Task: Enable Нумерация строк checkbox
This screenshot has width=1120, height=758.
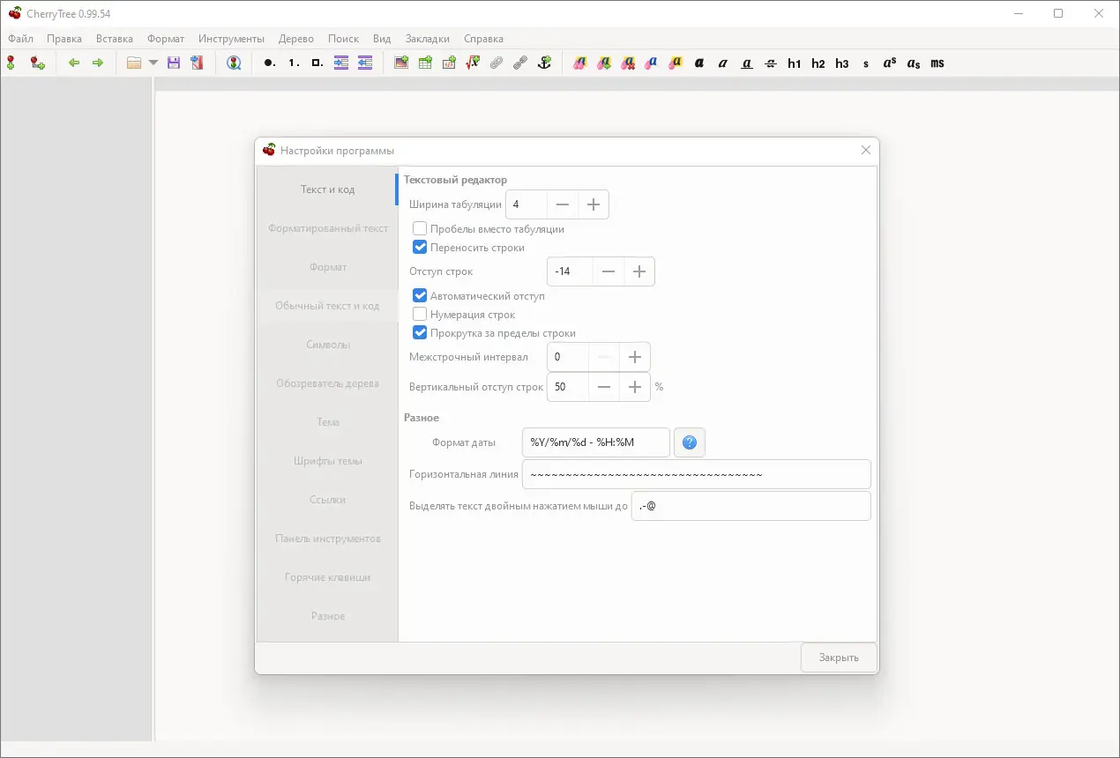Action: point(420,315)
